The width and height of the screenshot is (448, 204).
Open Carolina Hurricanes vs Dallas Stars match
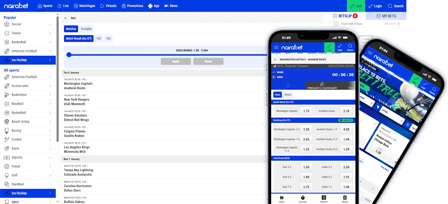pos(78,188)
